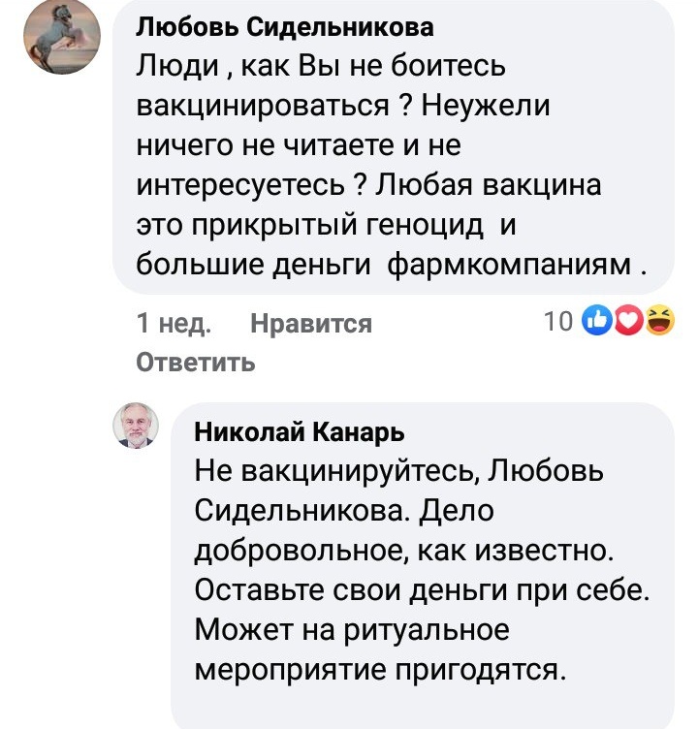Show who reacted via the "10" count
The height and width of the screenshot is (729, 698).
pyautogui.click(x=557, y=322)
